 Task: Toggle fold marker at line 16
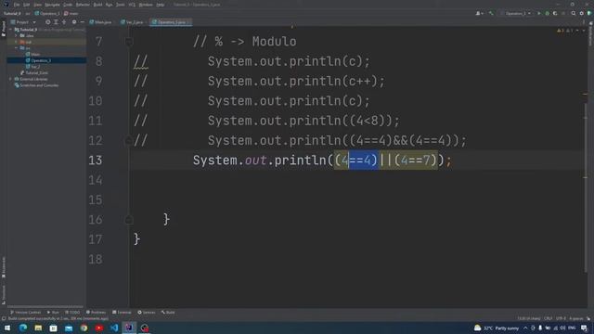[129, 220]
